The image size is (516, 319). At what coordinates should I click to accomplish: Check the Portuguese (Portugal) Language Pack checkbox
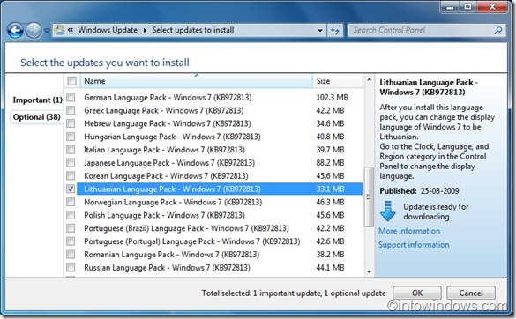(x=71, y=241)
